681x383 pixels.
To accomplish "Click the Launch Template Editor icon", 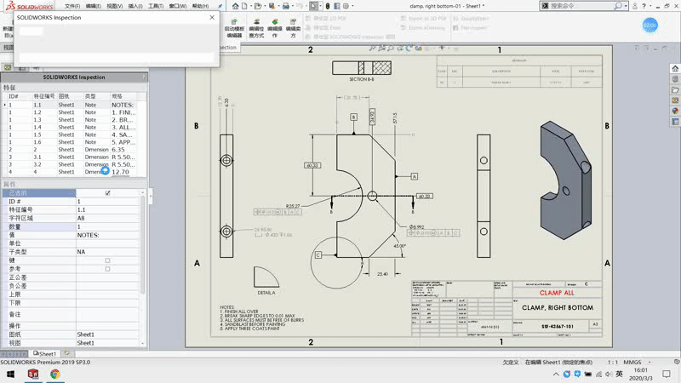I will point(234,26).
